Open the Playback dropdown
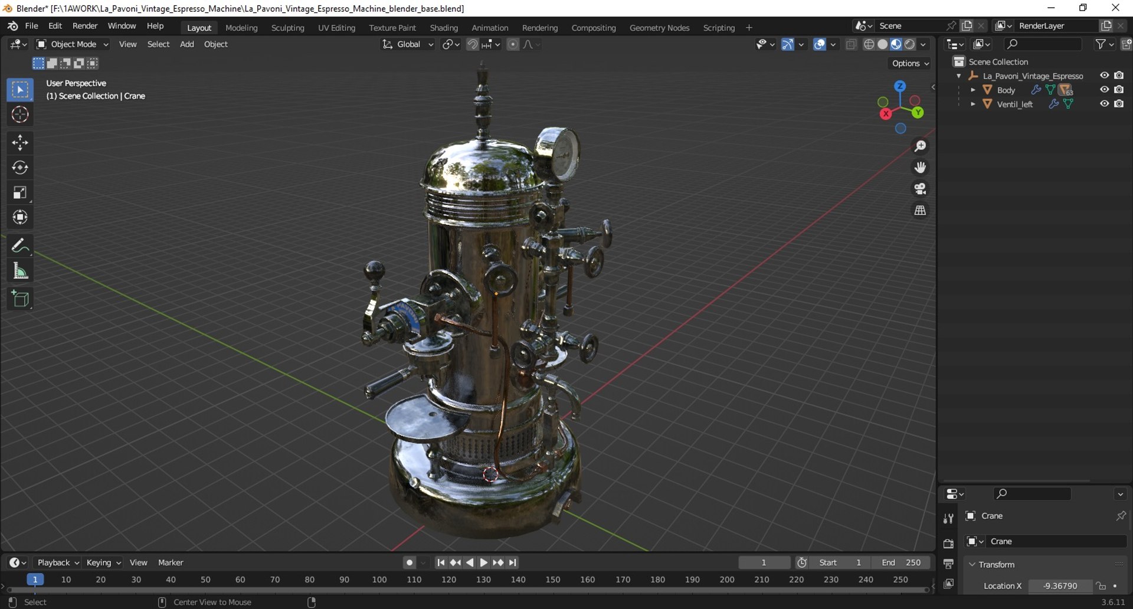The width and height of the screenshot is (1133, 609). coord(57,562)
